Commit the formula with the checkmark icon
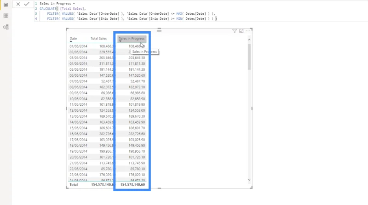Screen dimensions: 368x205 pos(27,4)
